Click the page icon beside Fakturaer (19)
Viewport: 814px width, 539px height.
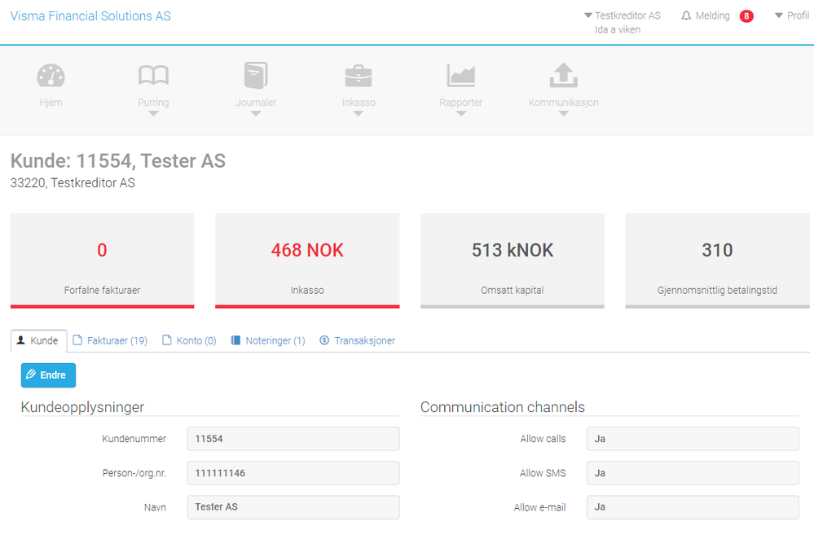(77, 340)
